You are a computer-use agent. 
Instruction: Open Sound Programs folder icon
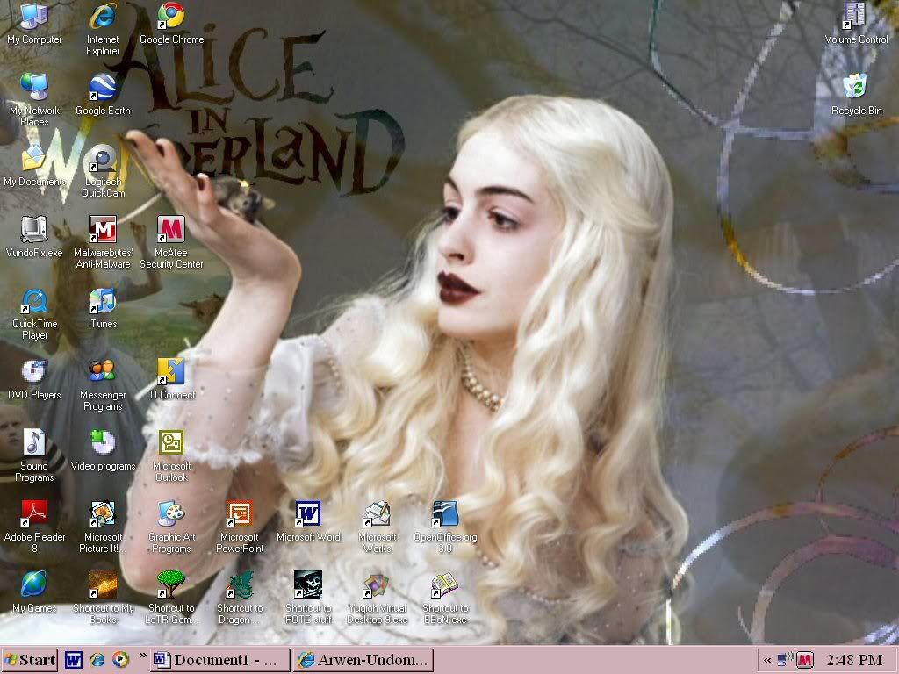point(34,456)
